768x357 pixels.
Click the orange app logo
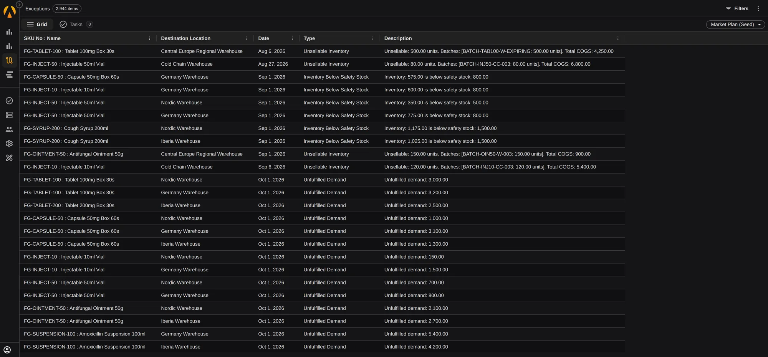click(9, 12)
